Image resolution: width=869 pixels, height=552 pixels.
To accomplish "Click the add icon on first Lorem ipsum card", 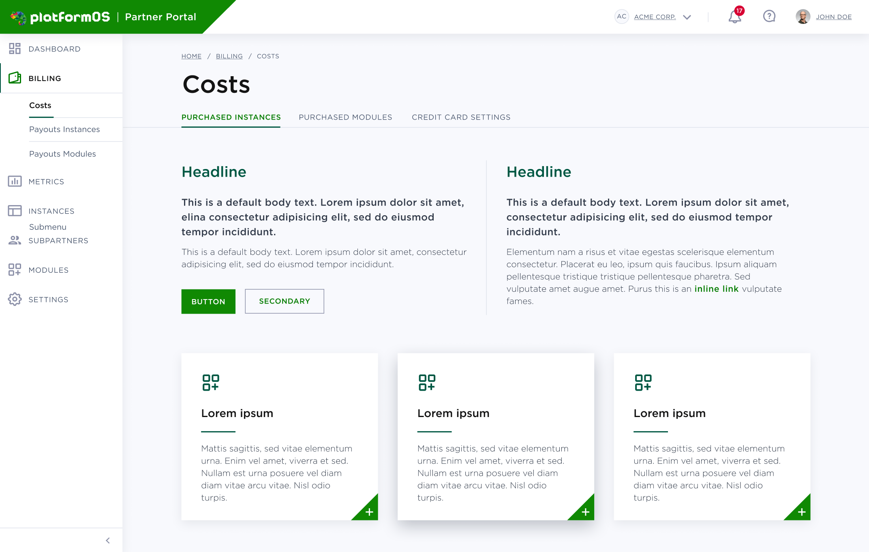I will pos(370,511).
